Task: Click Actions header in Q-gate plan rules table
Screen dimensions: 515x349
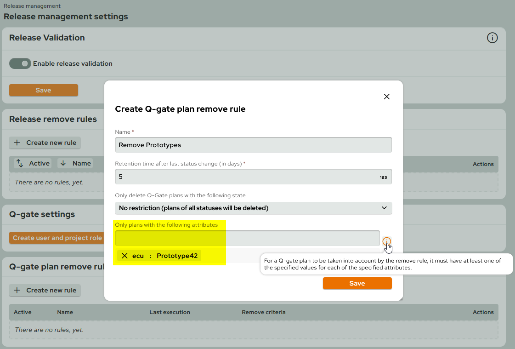Action: coord(483,312)
